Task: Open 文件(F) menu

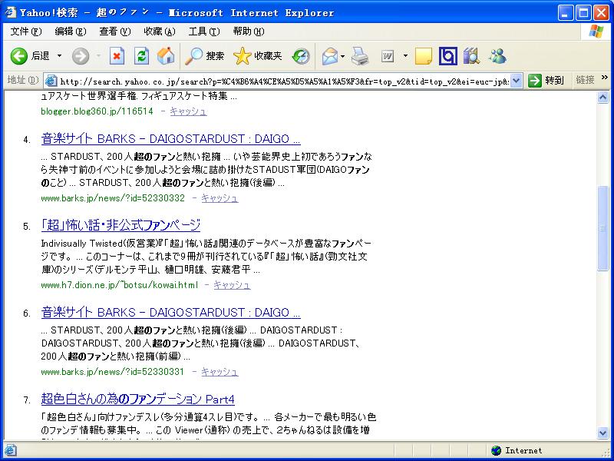Action: tap(26, 32)
